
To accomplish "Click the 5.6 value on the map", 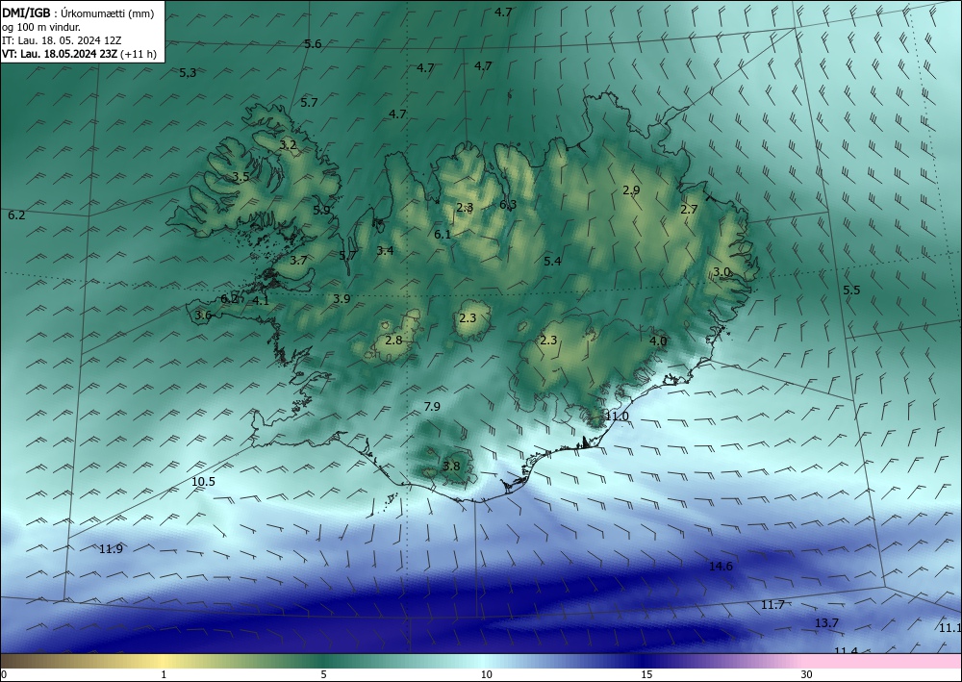I will 313,43.
